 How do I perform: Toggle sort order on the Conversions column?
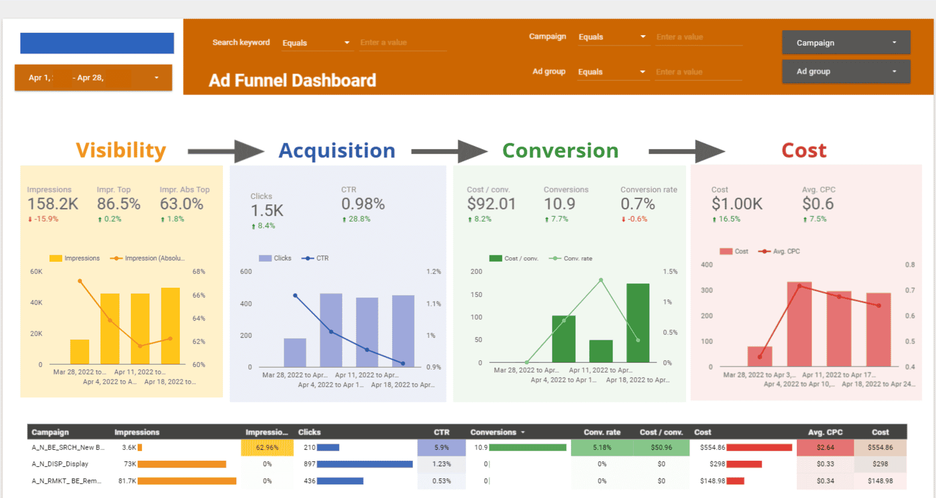(496, 432)
